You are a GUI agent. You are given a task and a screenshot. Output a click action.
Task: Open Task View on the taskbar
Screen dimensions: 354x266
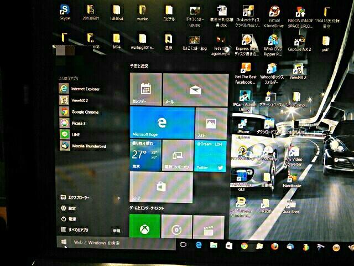(x=183, y=244)
